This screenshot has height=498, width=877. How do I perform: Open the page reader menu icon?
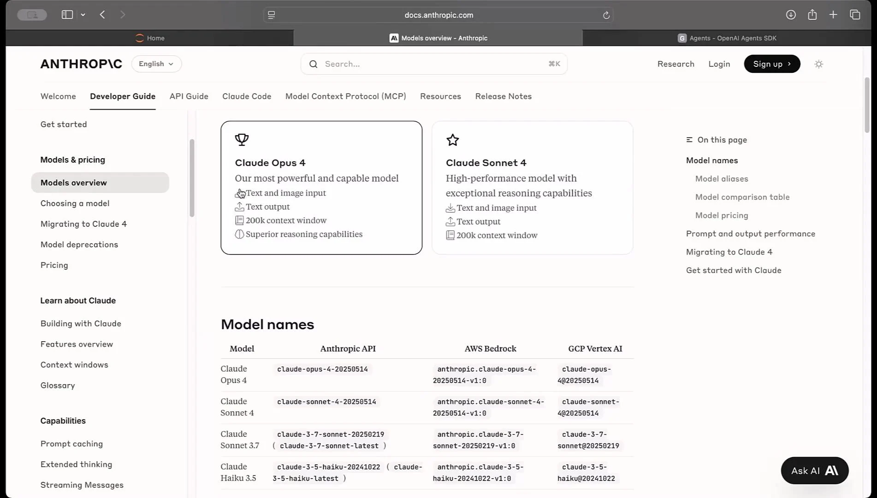coord(272,15)
